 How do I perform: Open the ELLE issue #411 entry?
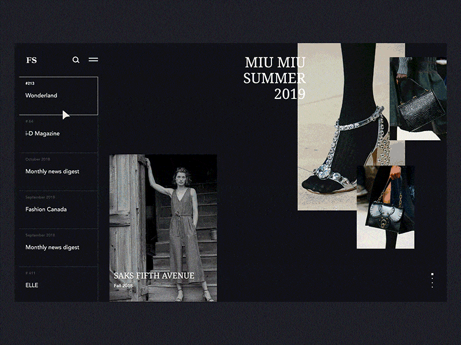click(31, 285)
